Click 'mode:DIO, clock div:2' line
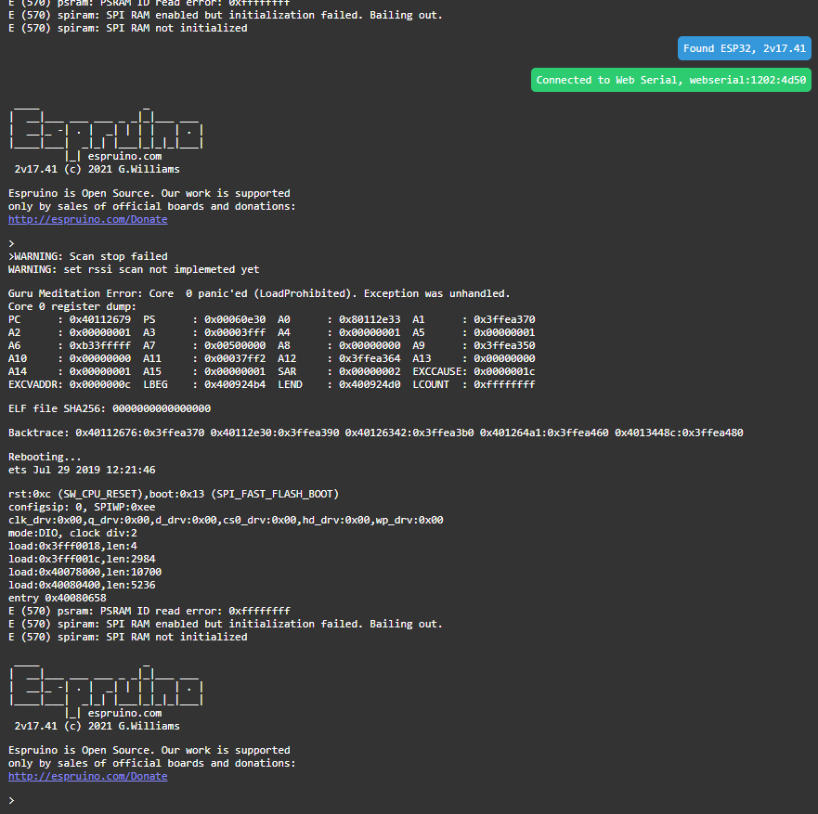This screenshot has width=818, height=814. (x=72, y=533)
